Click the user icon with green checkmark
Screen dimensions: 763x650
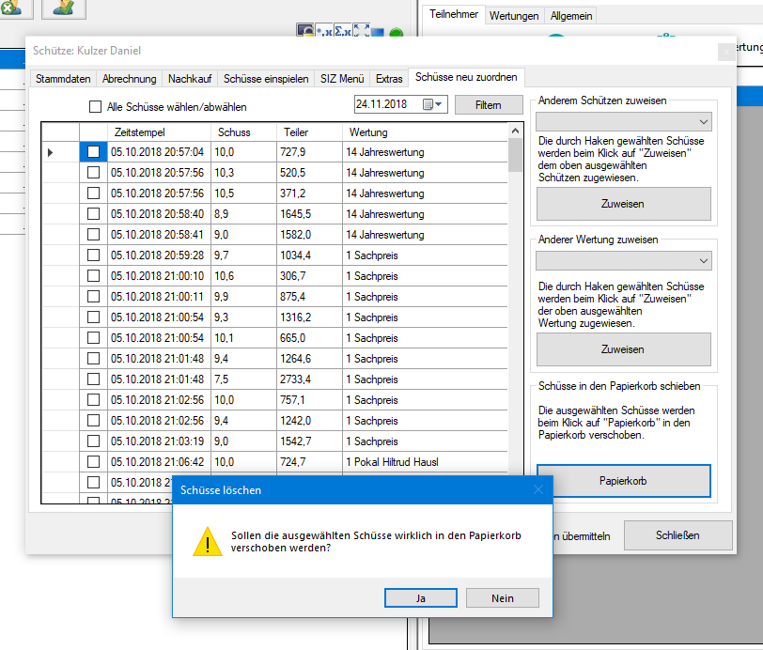[x=64, y=8]
